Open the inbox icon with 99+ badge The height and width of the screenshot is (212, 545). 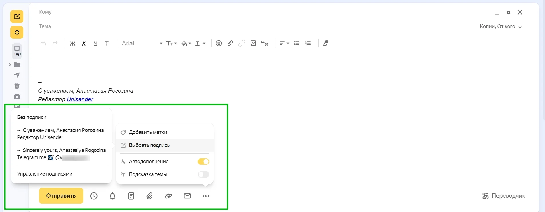point(17,51)
